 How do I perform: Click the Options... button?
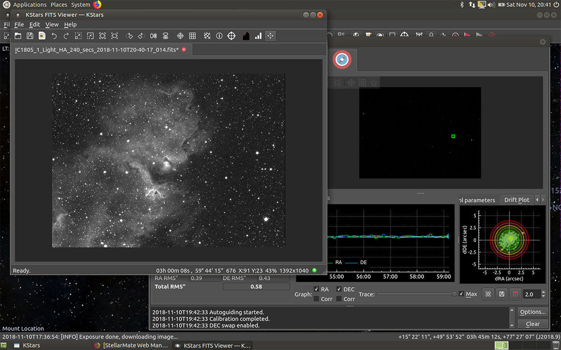click(x=532, y=312)
